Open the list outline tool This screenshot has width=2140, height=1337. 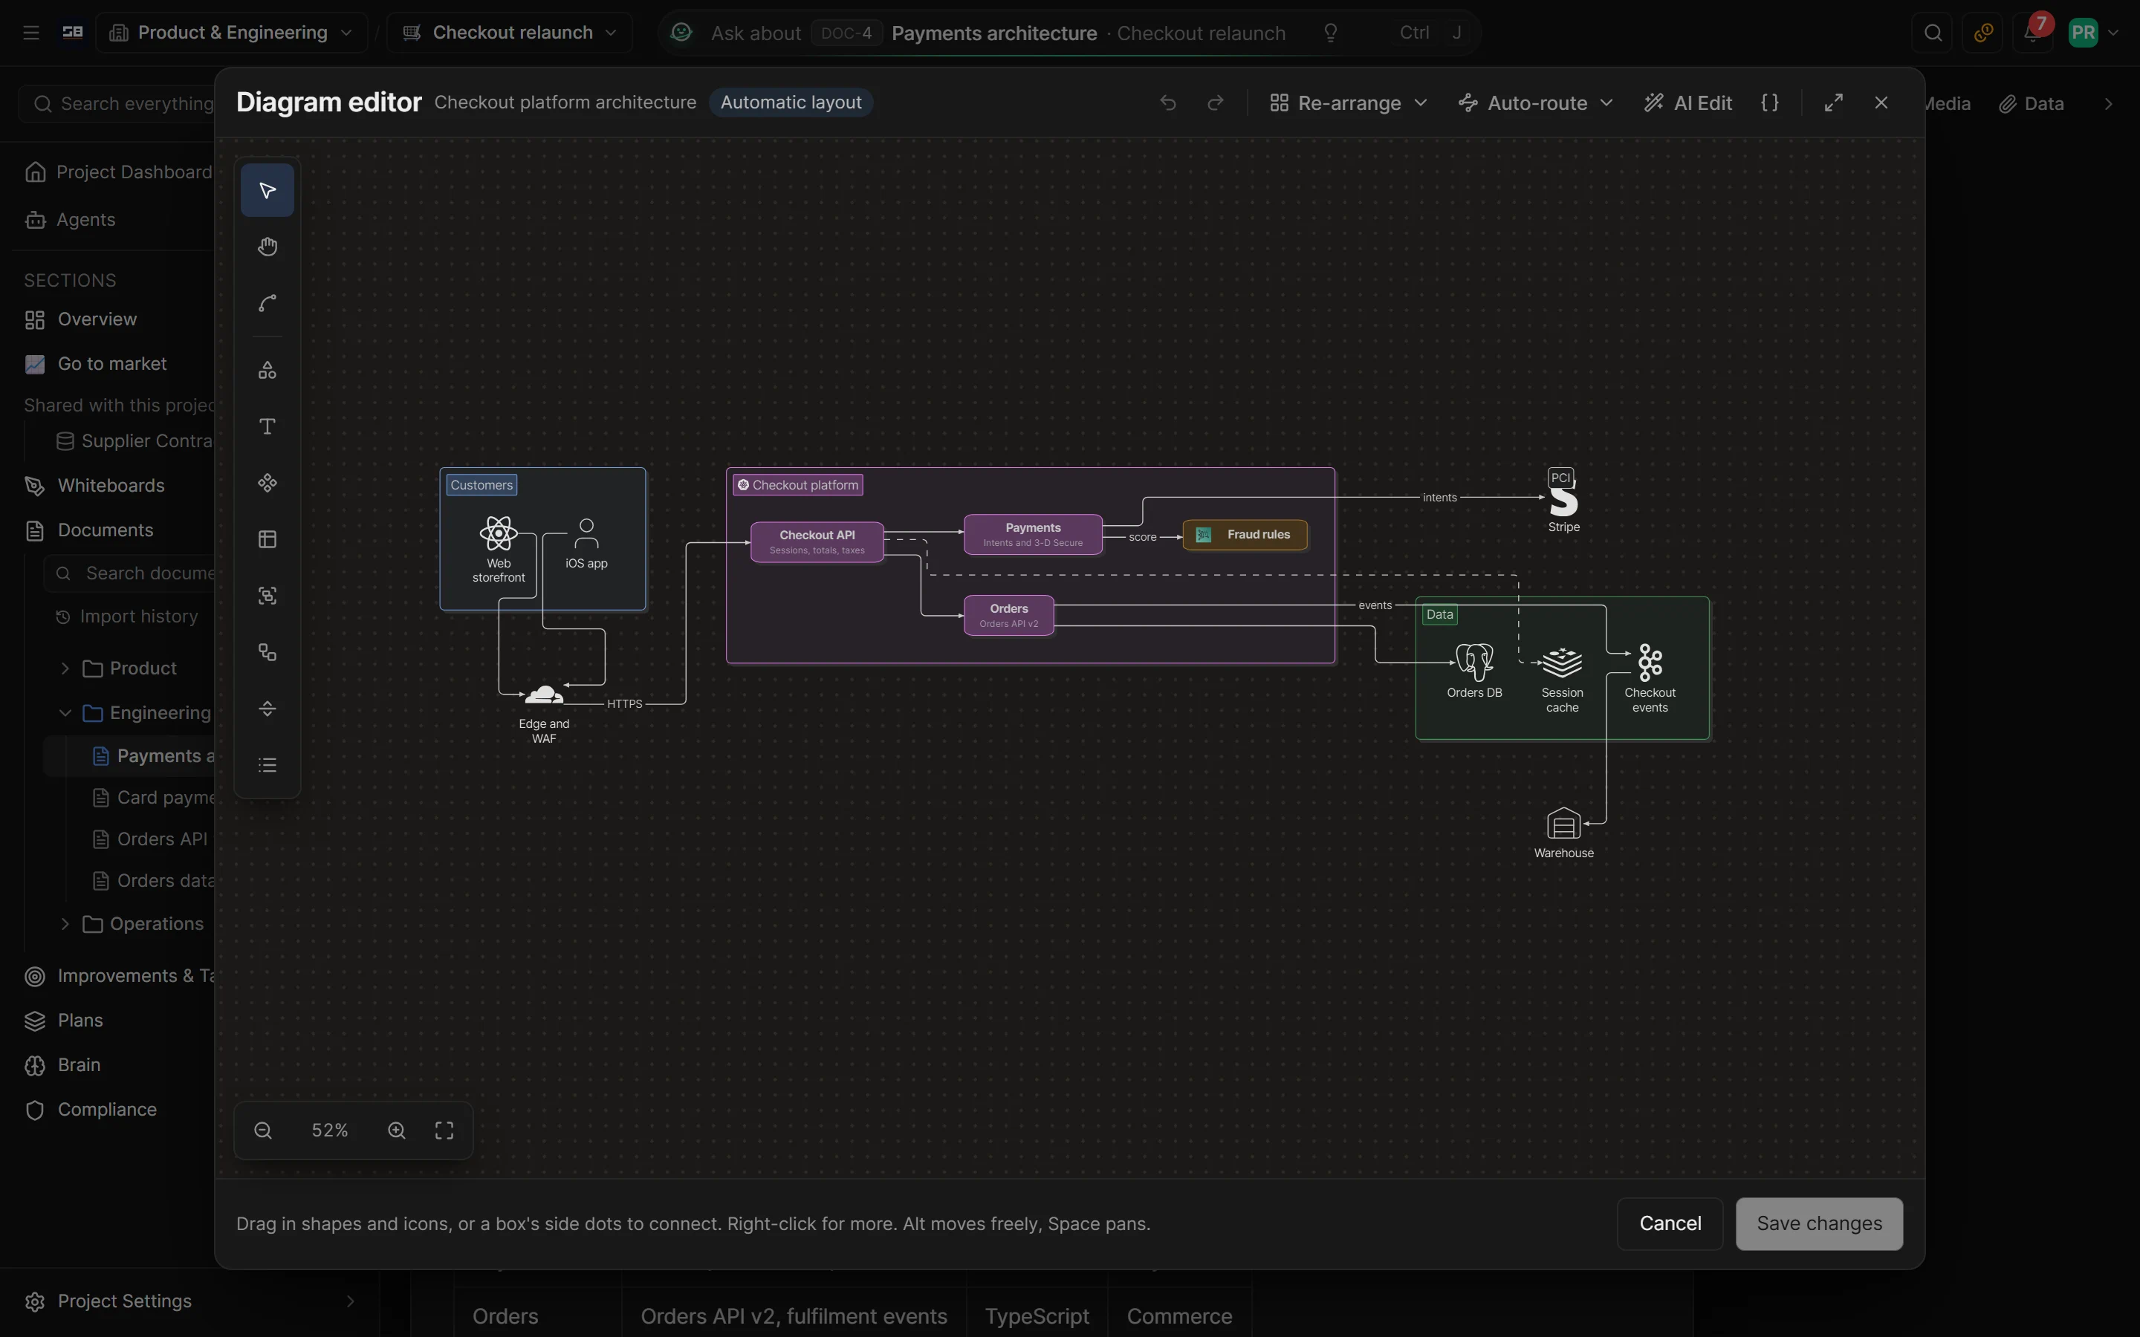pos(267,765)
